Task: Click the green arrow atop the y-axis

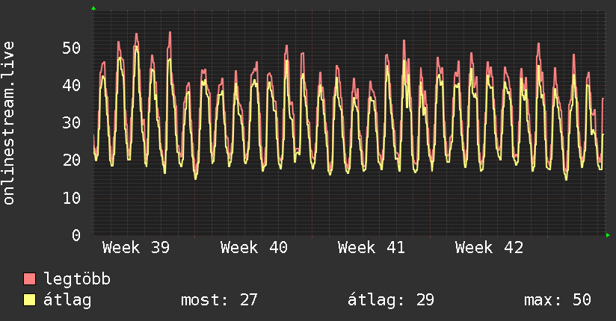Action: pyautogui.click(x=93, y=8)
